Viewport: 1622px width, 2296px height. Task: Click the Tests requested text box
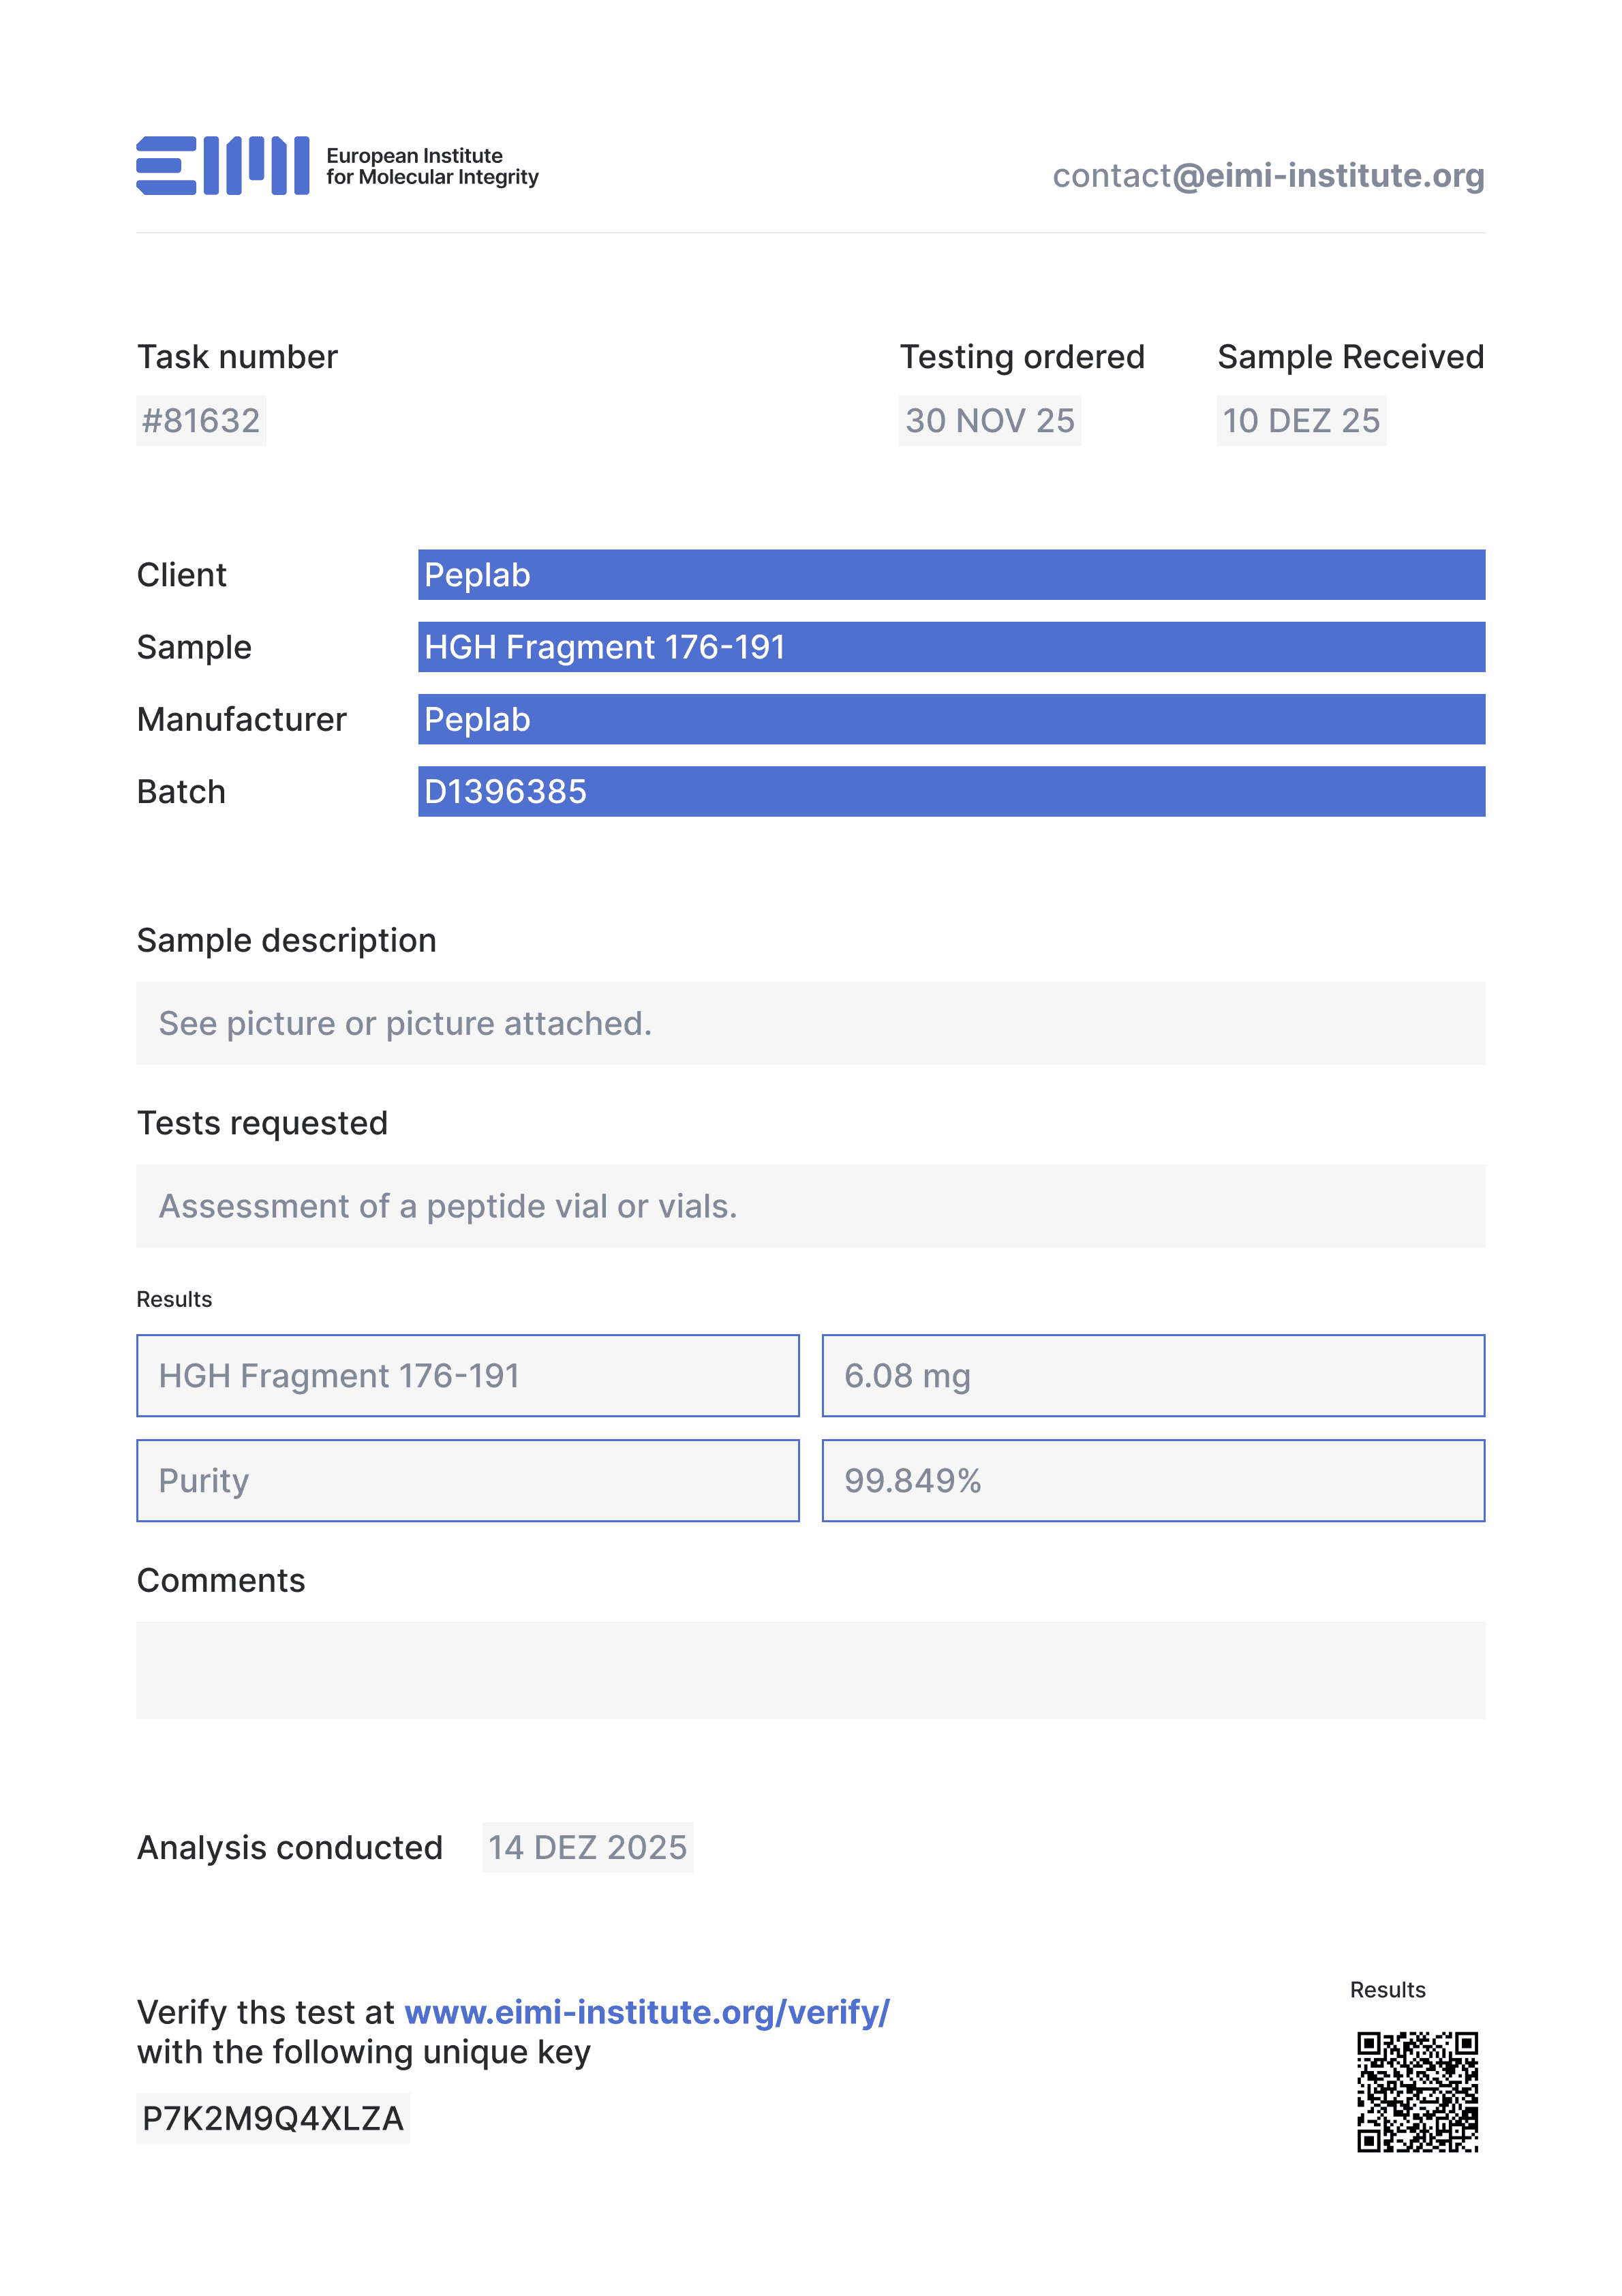click(x=810, y=1206)
